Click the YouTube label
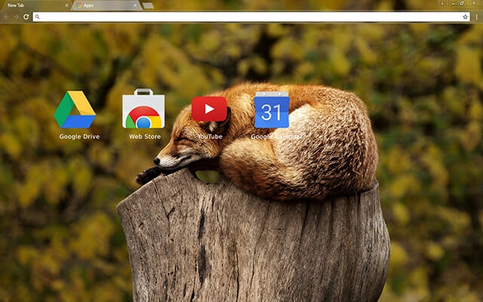Image resolution: width=483 pixels, height=302 pixels. coord(210,137)
